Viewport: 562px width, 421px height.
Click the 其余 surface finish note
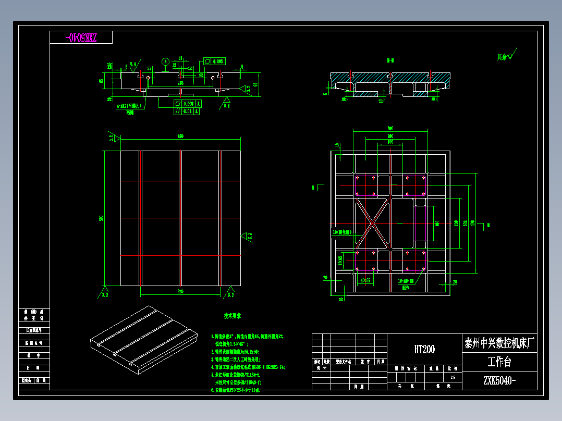coord(502,57)
